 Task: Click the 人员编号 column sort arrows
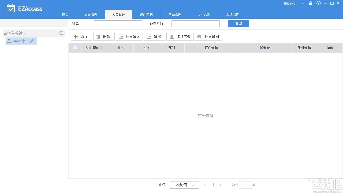tap(101, 48)
